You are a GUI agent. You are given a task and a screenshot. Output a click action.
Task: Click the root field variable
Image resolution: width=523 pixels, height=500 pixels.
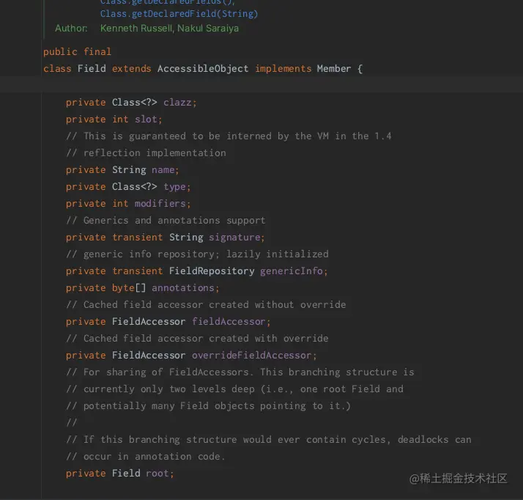157,473
